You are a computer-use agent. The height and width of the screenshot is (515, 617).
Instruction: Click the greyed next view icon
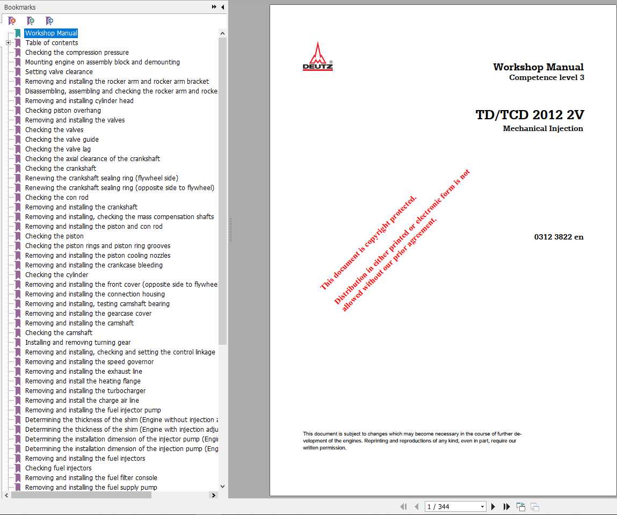tap(534, 507)
